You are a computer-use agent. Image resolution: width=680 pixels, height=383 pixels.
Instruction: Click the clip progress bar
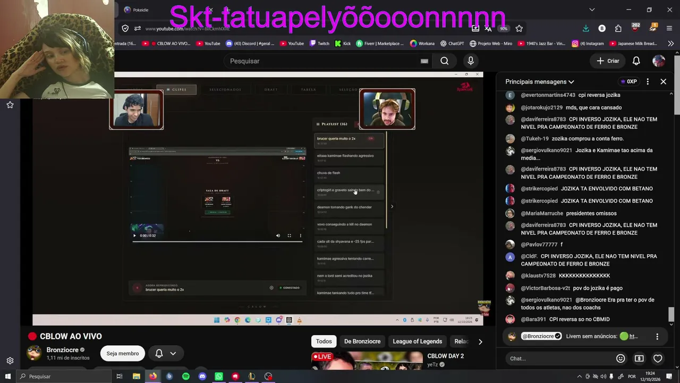click(x=217, y=242)
